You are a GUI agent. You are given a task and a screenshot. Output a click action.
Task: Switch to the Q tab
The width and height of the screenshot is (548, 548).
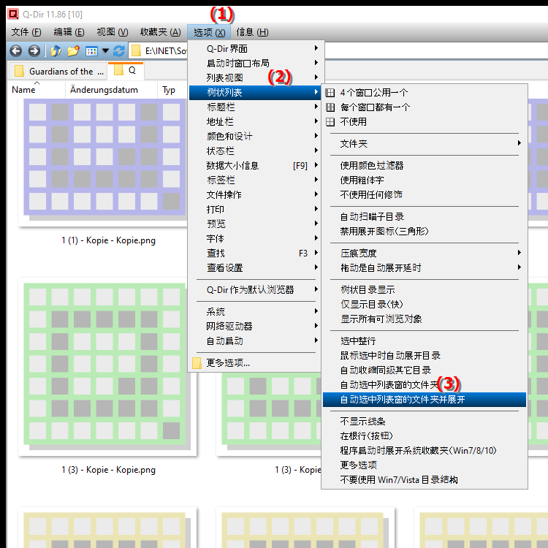pos(126,71)
